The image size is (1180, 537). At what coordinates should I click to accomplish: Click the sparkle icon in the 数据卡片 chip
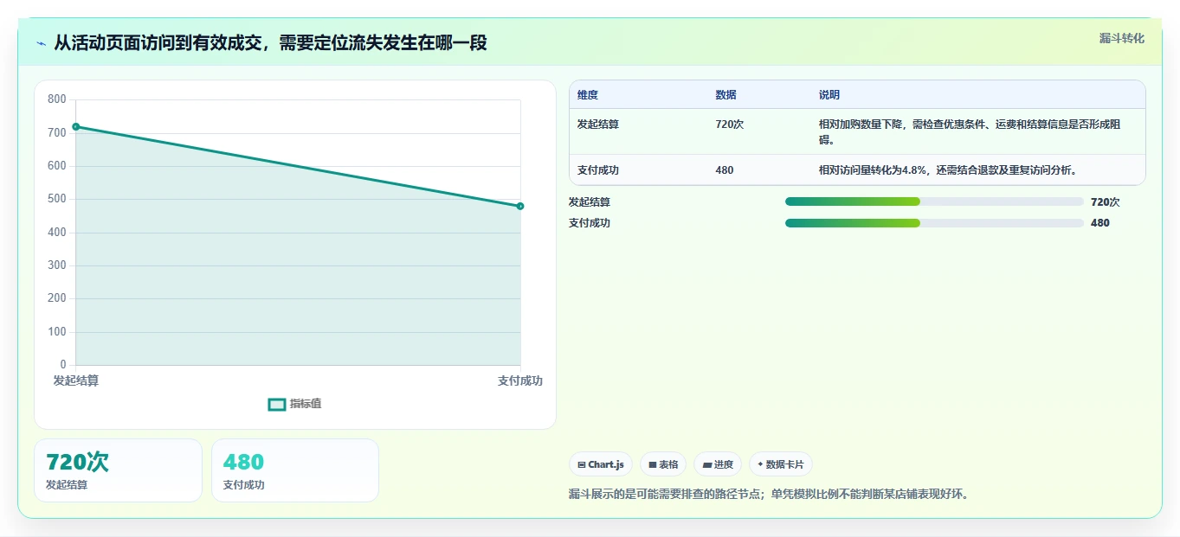(760, 464)
